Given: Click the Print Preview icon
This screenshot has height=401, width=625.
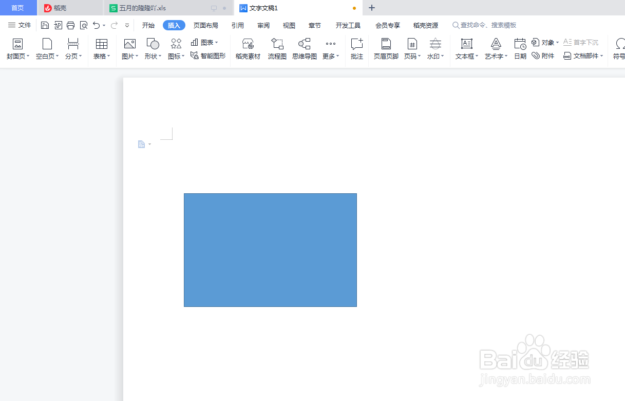Looking at the screenshot, I should click(84, 25).
